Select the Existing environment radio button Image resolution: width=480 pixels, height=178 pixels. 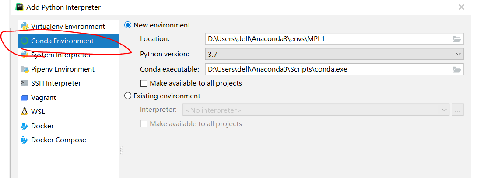point(128,96)
